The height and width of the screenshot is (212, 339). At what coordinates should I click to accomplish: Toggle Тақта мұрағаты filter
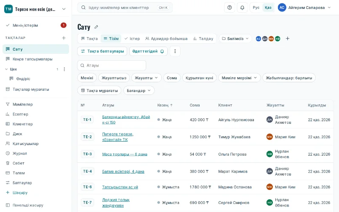pyautogui.click(x=100, y=90)
